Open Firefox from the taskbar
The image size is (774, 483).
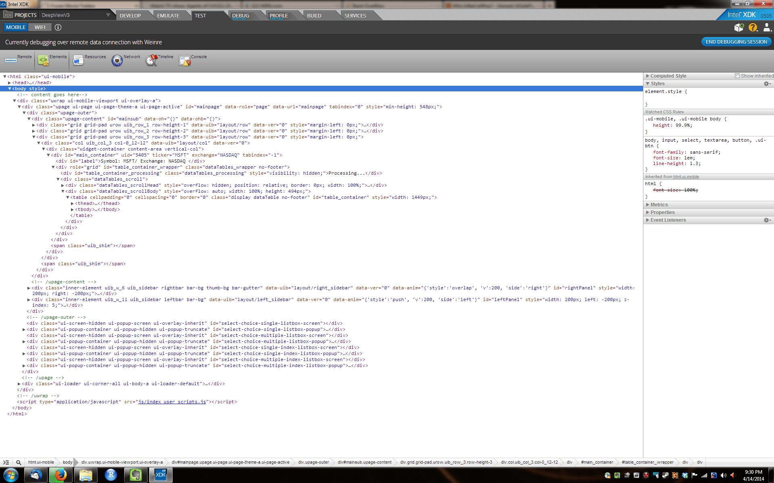point(60,475)
